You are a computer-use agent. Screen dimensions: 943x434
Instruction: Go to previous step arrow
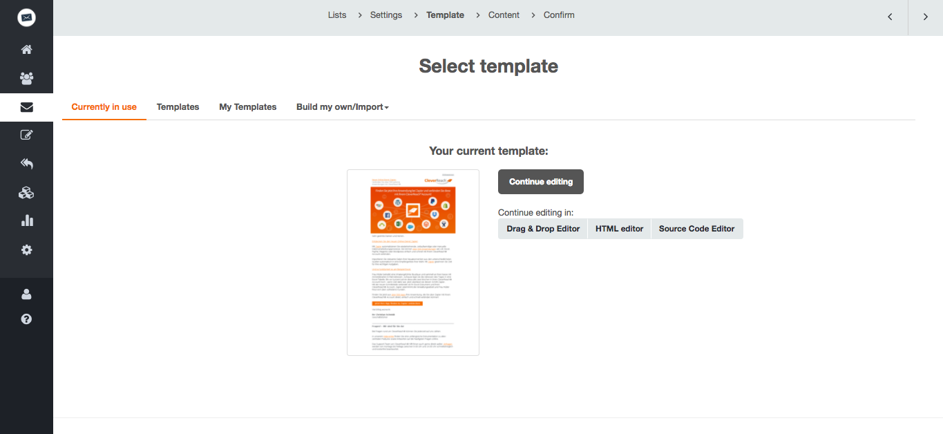[x=890, y=17]
